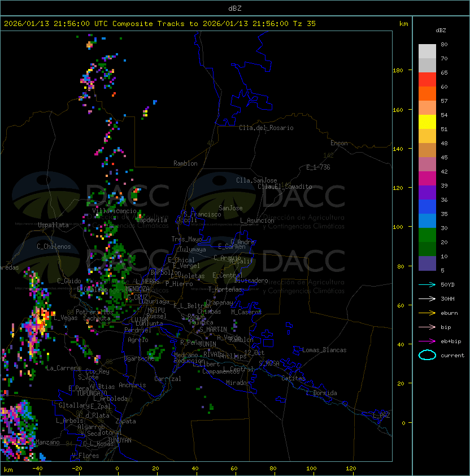This screenshot has height=476, width=470.
Task: Click the 100 km horizontal axis tick
Action: click(x=311, y=469)
